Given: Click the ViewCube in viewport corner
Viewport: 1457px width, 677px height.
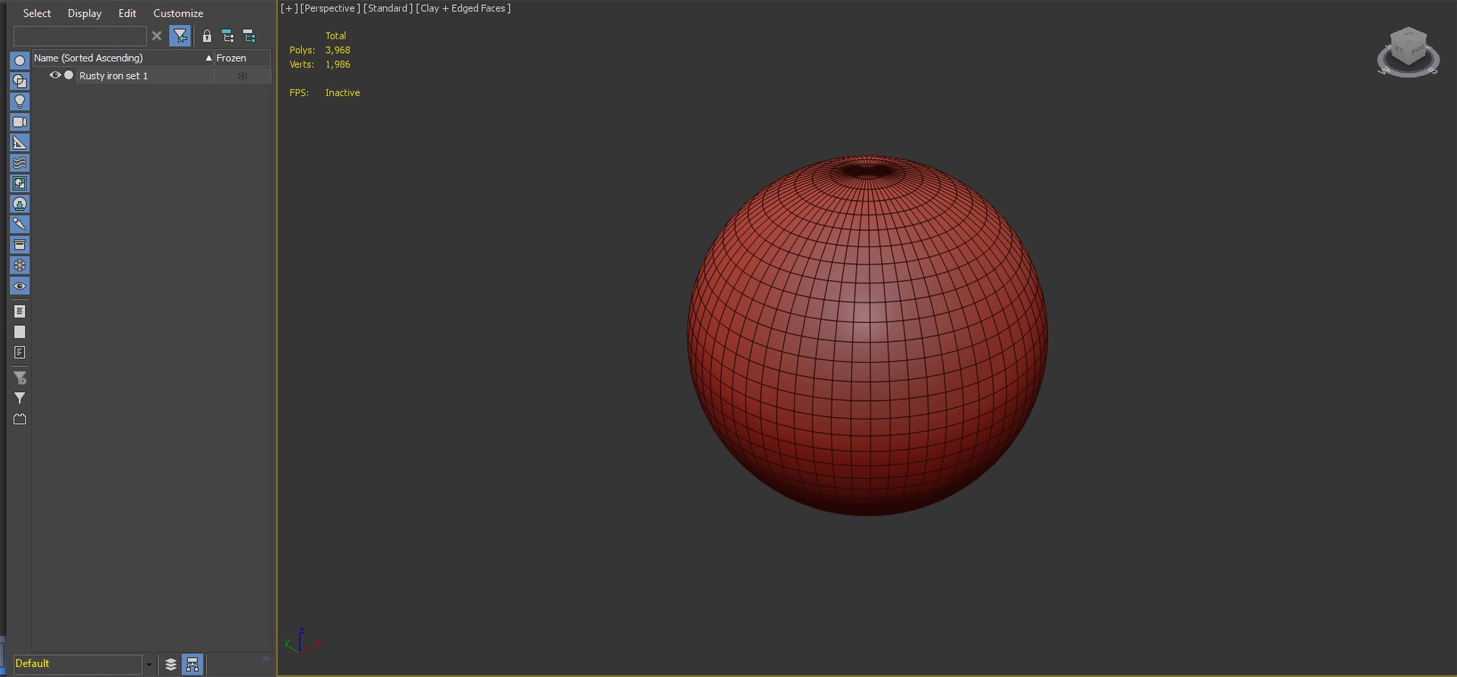Looking at the screenshot, I should 1408,52.
